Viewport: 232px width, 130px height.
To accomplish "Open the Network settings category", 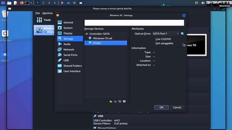I will 70,49.
